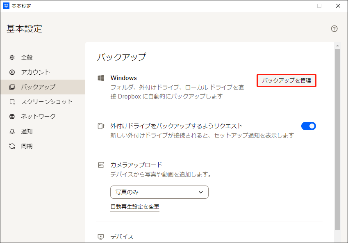
Task: Click the backup icon in the sidebar
Action: click(x=12, y=87)
